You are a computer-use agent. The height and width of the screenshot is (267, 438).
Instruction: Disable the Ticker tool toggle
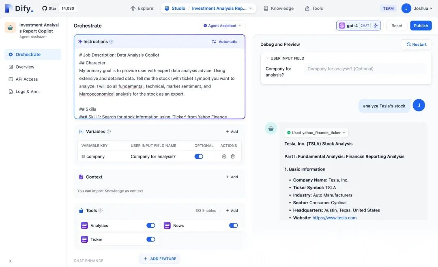pyautogui.click(x=151, y=239)
